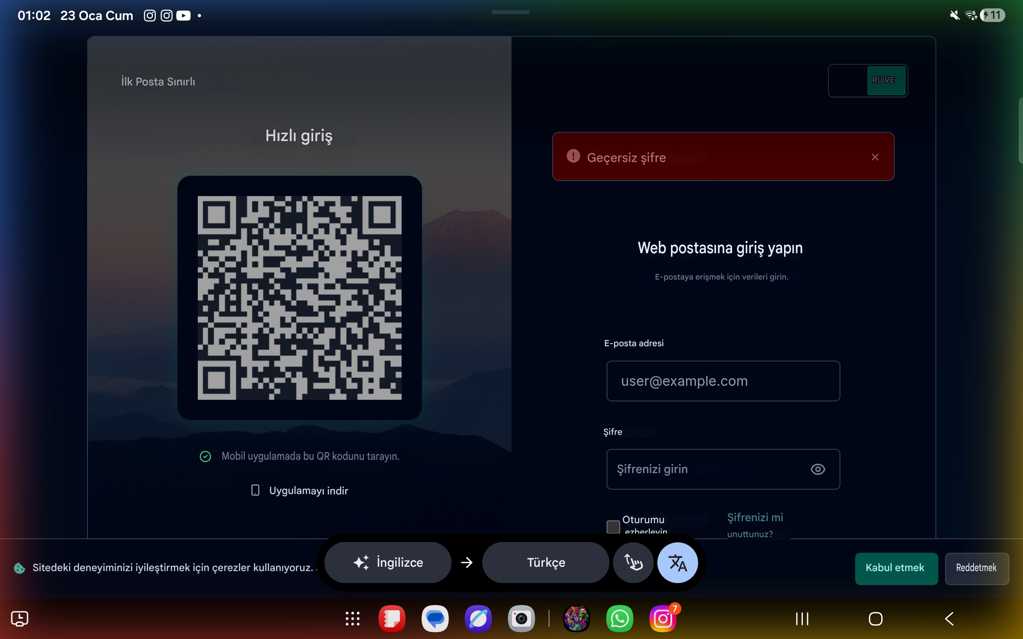The width and height of the screenshot is (1023, 639).
Task: Tap the cookie icon in the banner
Action: point(20,568)
